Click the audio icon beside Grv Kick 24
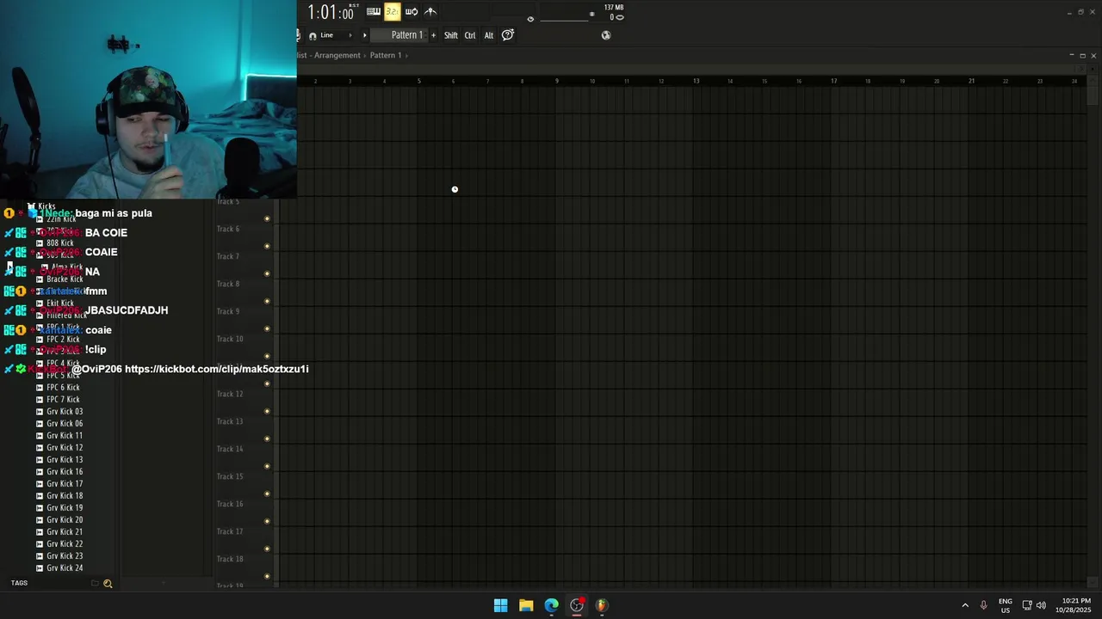 pos(40,568)
